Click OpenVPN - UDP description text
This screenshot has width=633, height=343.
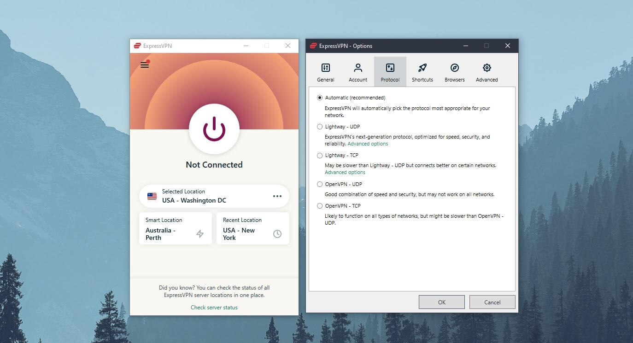point(410,194)
